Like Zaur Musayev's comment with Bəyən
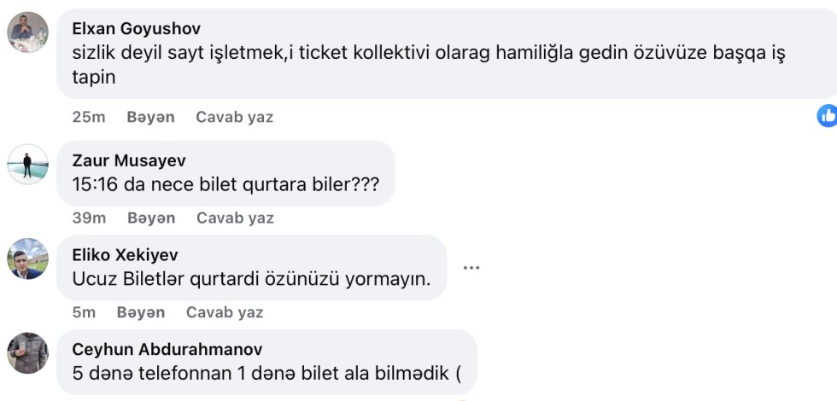Screen dimensions: 837x401 (x=151, y=218)
